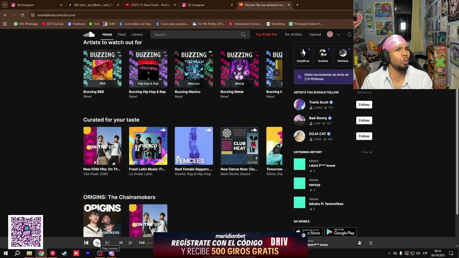This screenshot has height=258, width=459.
Task: Open the notifications bell
Action: click(x=349, y=34)
